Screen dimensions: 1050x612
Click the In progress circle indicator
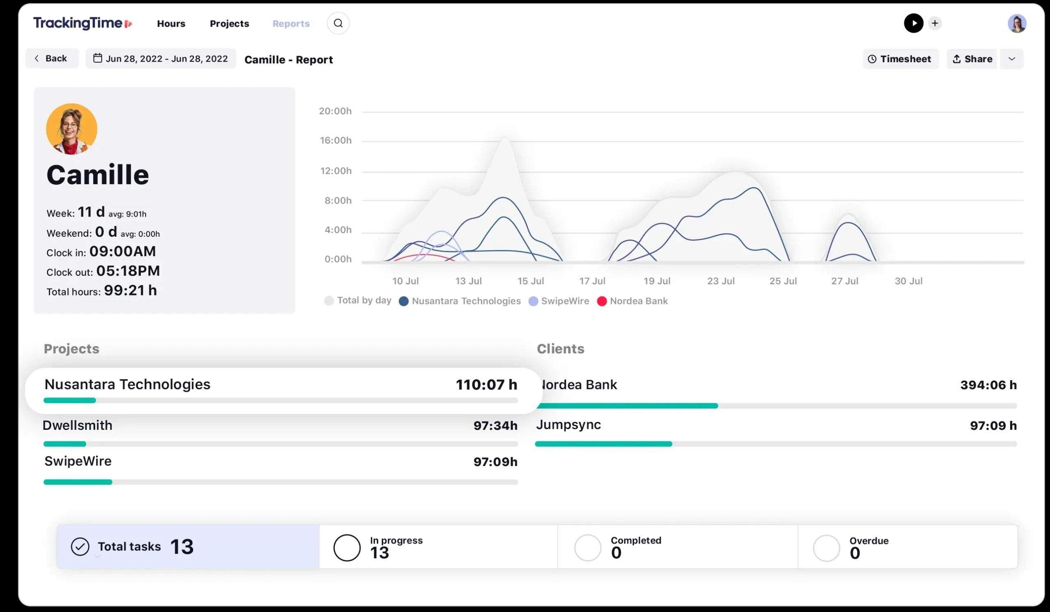(347, 548)
